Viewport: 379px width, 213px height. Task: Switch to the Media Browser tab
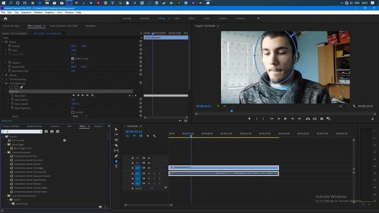[34, 126]
